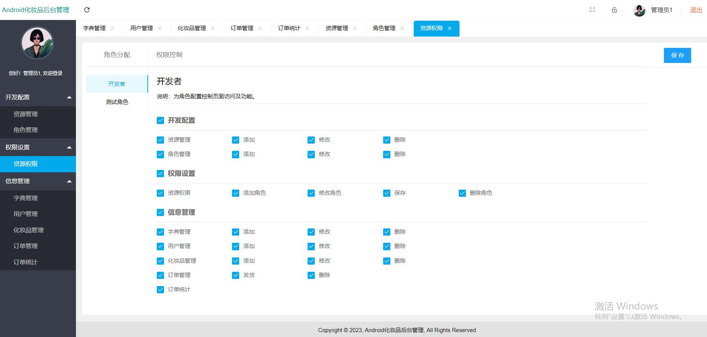Viewport: 707px width, 337px height.
Task: Close the active 资源权限 tab
Action: tap(449, 28)
